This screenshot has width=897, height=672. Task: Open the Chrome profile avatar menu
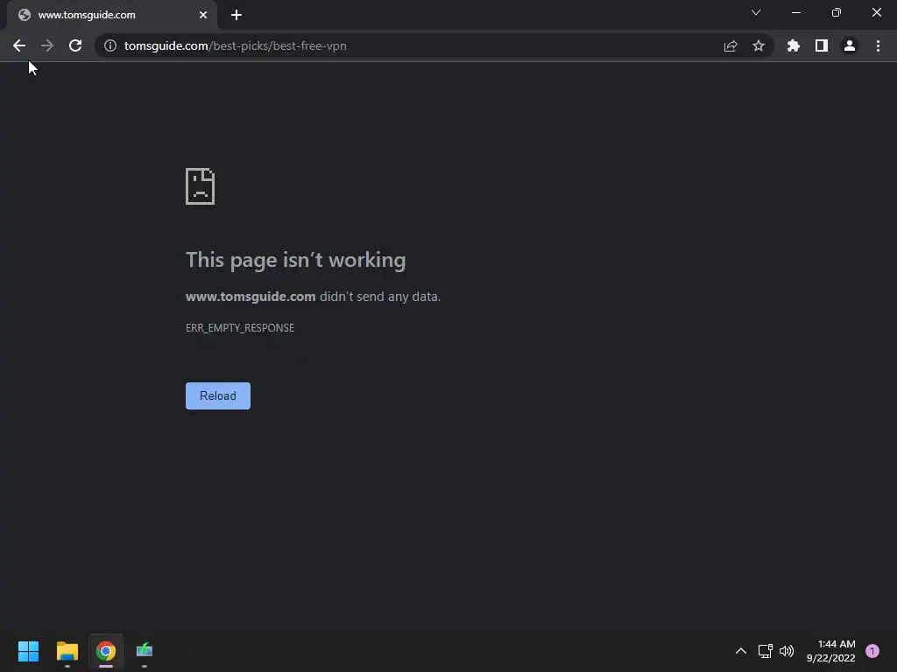point(850,45)
